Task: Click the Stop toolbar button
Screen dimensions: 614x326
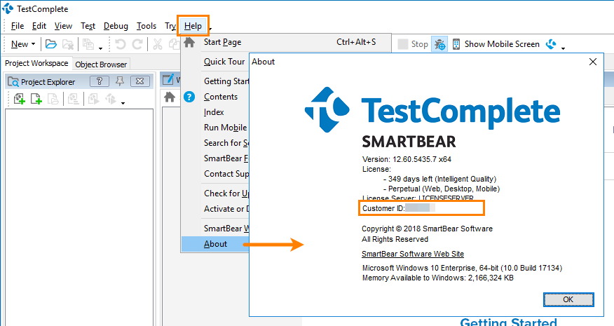Action: coord(413,44)
